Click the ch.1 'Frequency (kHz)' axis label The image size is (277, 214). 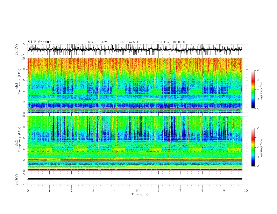tap(20, 81)
